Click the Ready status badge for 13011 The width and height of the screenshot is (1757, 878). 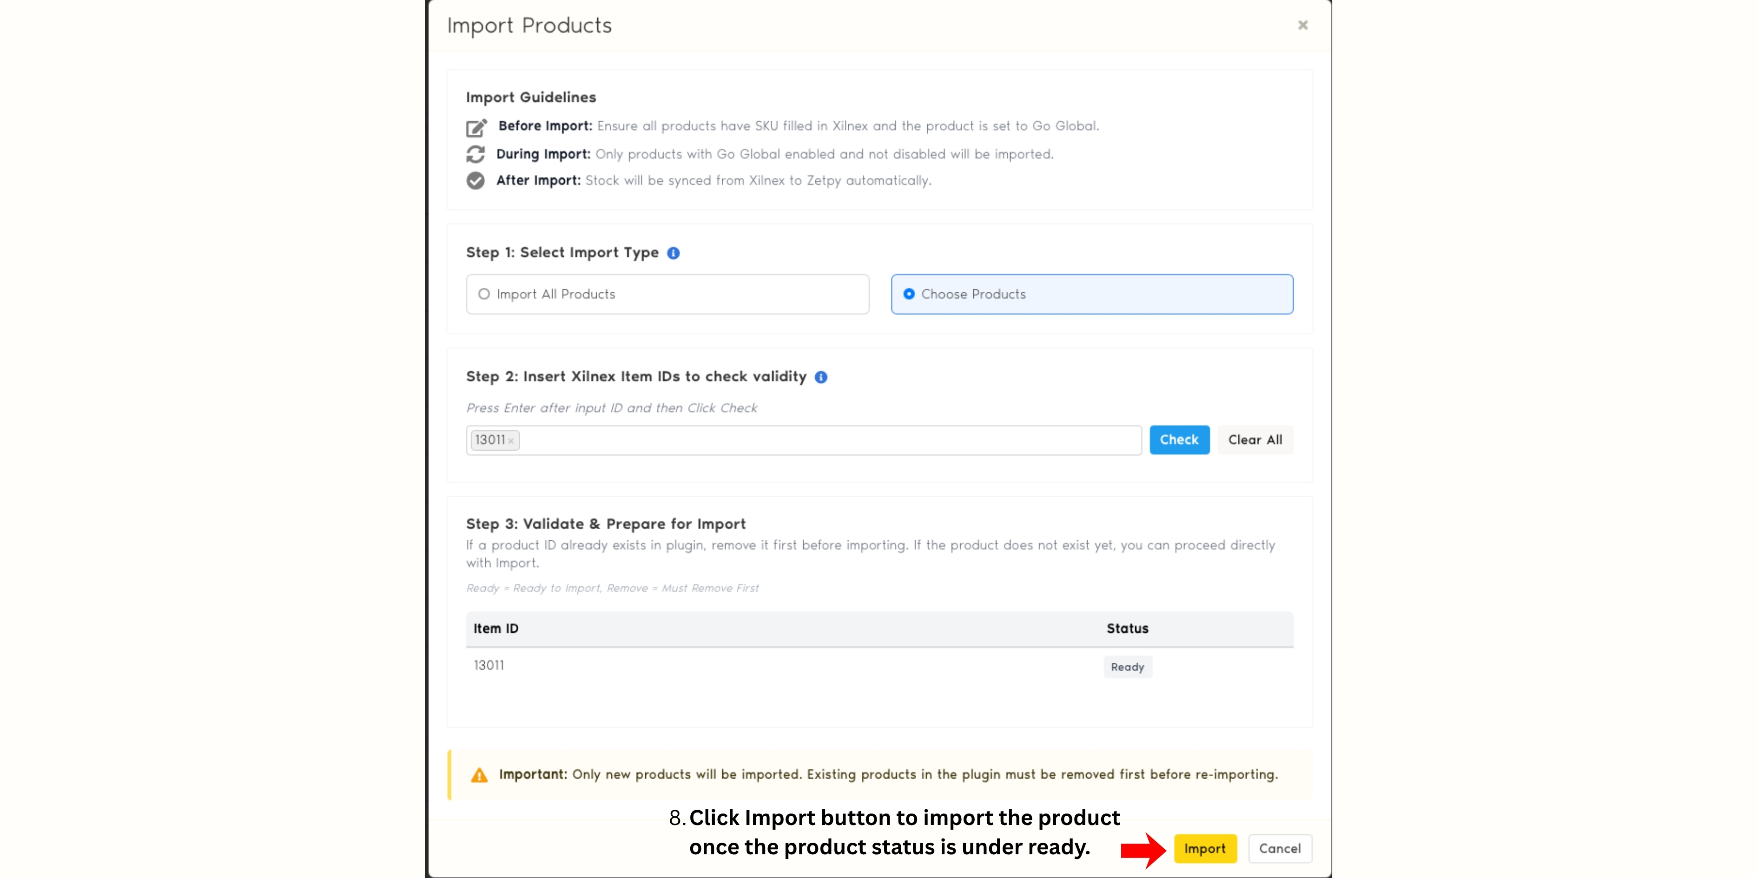(x=1128, y=667)
